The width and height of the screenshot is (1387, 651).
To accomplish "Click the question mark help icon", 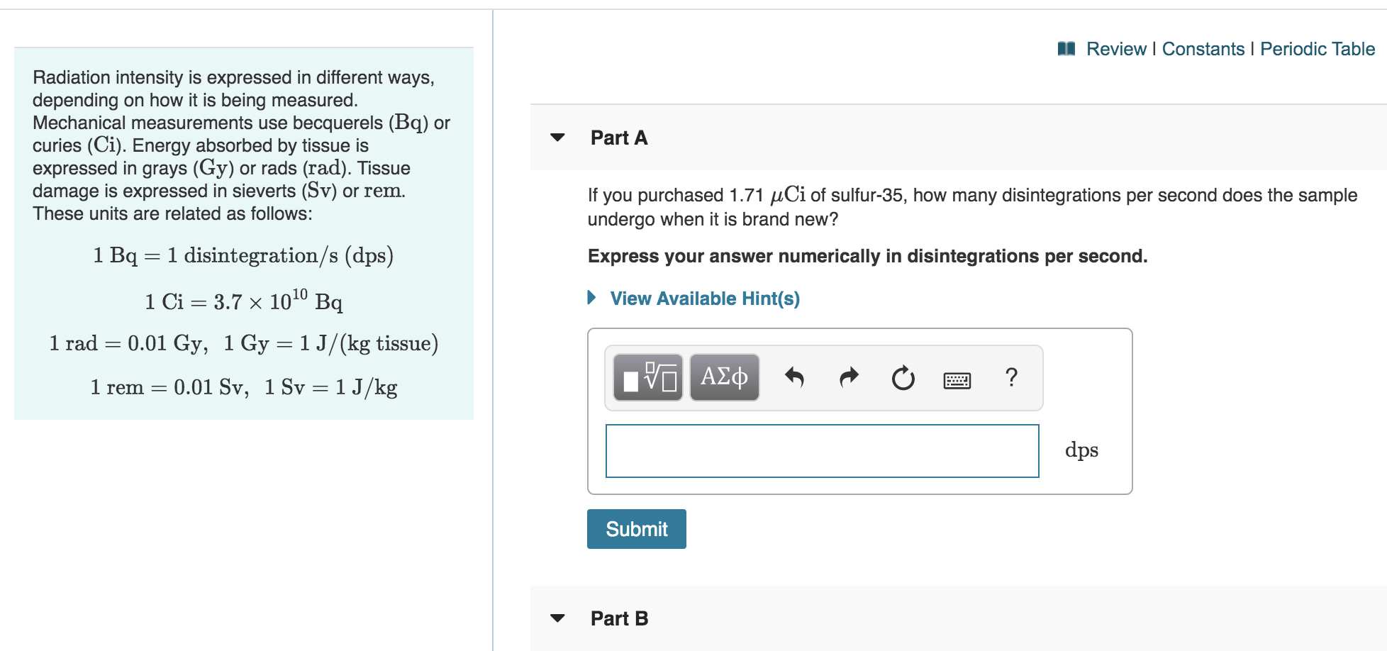I will click(1010, 377).
